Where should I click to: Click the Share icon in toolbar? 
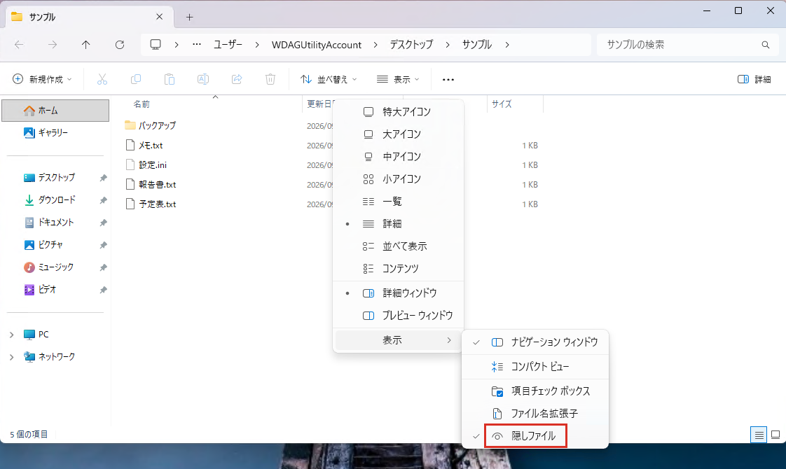click(x=237, y=79)
